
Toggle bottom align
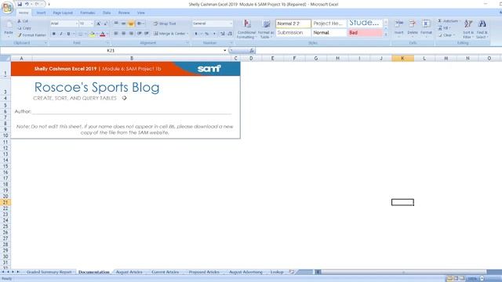click(131, 23)
